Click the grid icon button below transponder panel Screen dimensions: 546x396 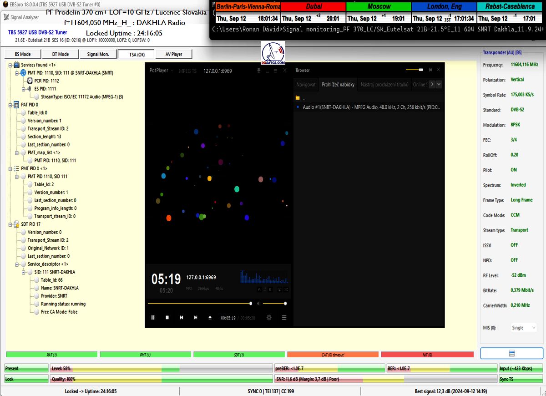tap(511, 354)
